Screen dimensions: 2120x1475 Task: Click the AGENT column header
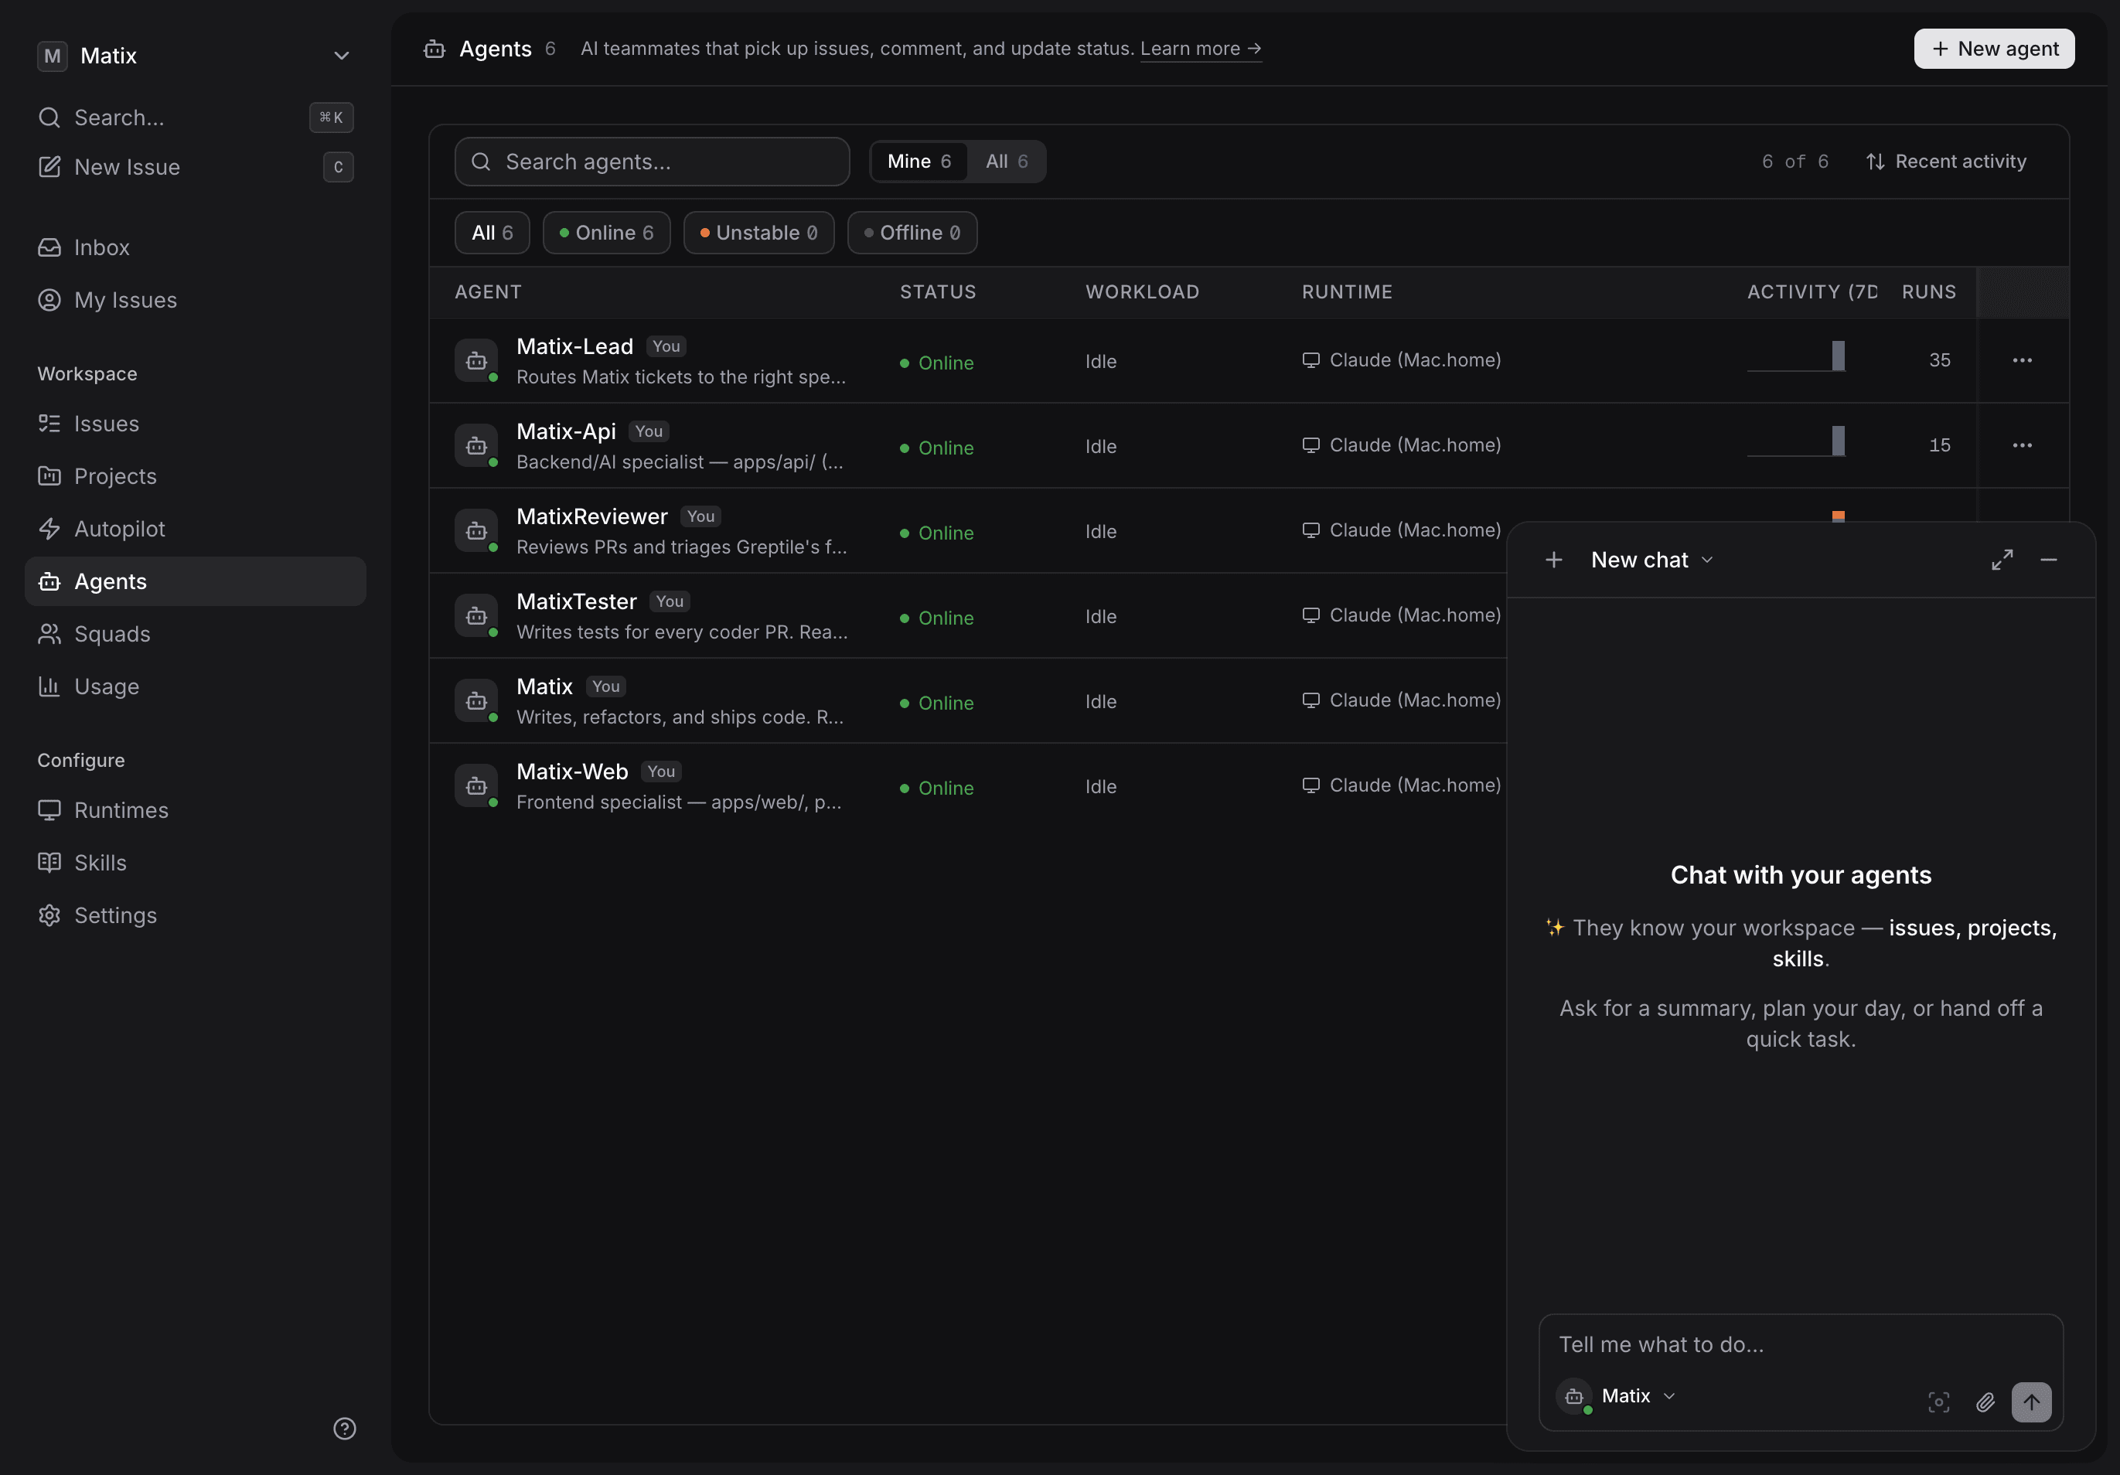488,291
